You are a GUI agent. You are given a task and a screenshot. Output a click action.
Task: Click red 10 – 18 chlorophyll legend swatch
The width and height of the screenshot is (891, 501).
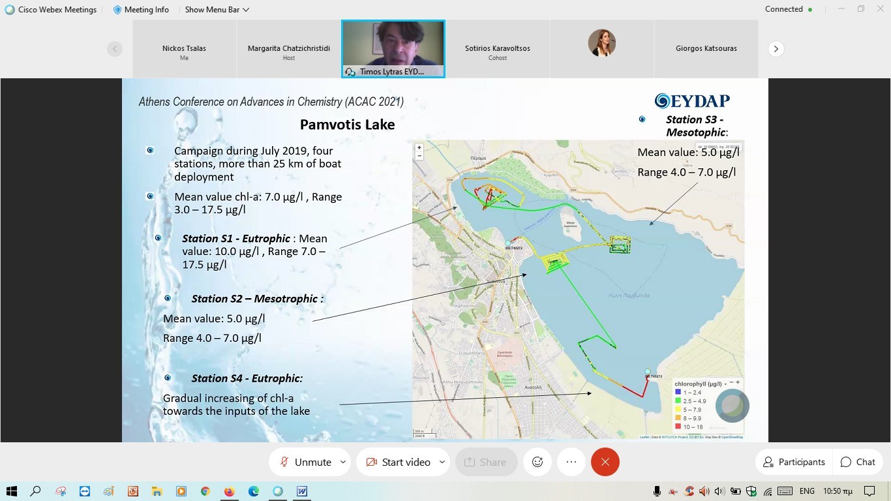point(677,427)
